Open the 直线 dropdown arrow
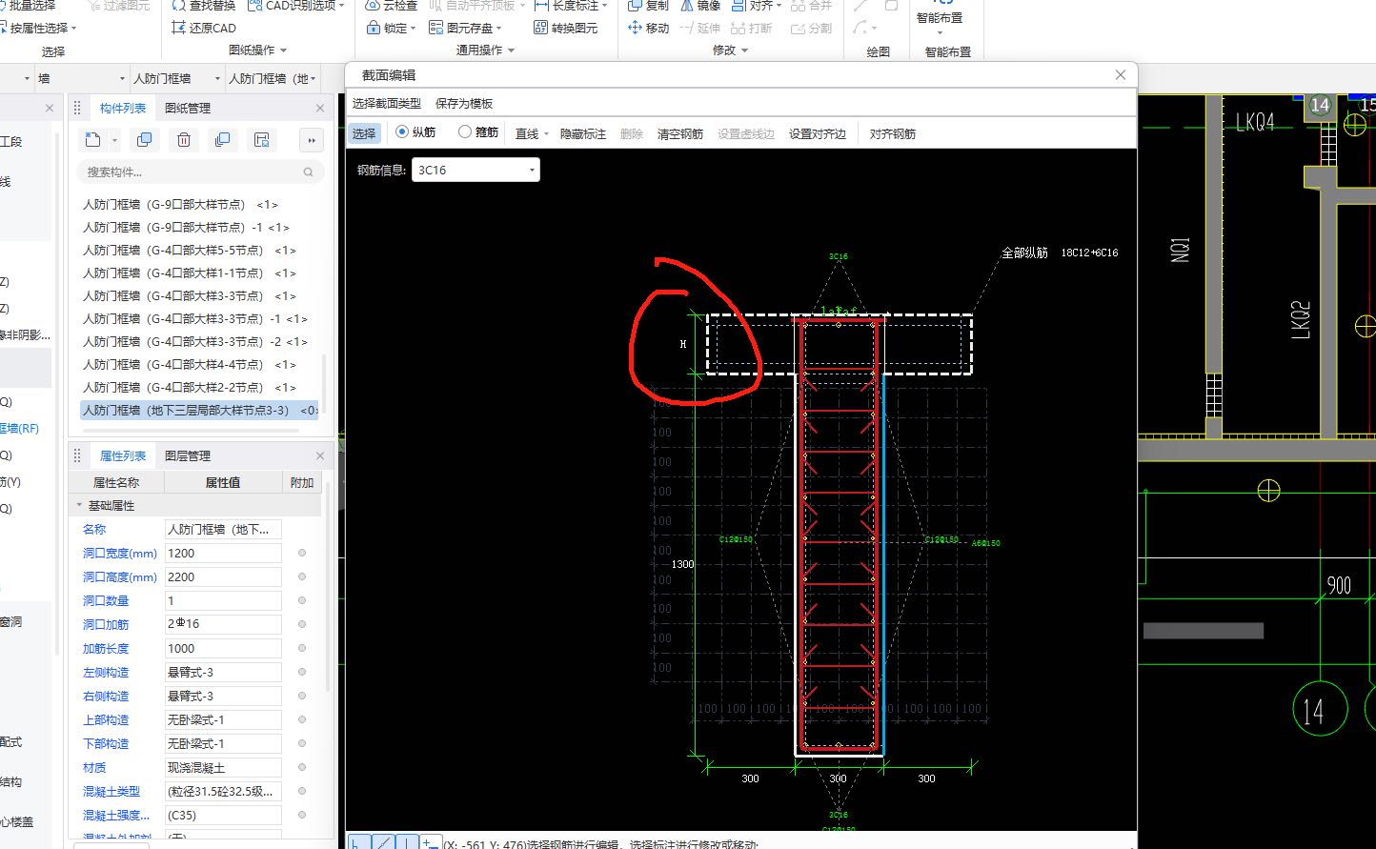Image resolution: width=1376 pixels, height=849 pixels. tap(546, 134)
